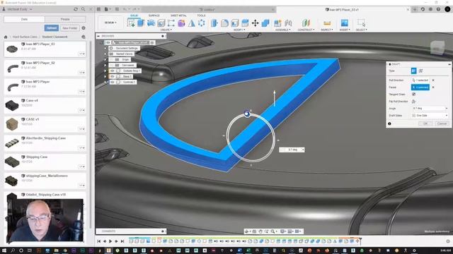Switch to the Tools tab
This screenshot has width=453, height=254.
click(201, 16)
